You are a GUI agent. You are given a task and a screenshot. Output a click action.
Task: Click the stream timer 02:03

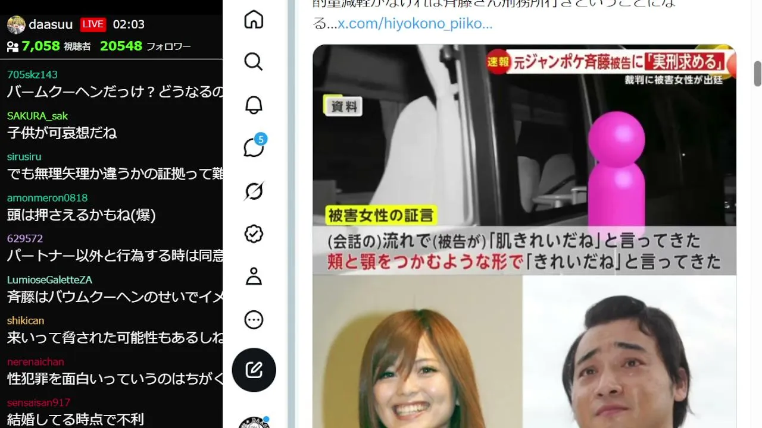[129, 24]
